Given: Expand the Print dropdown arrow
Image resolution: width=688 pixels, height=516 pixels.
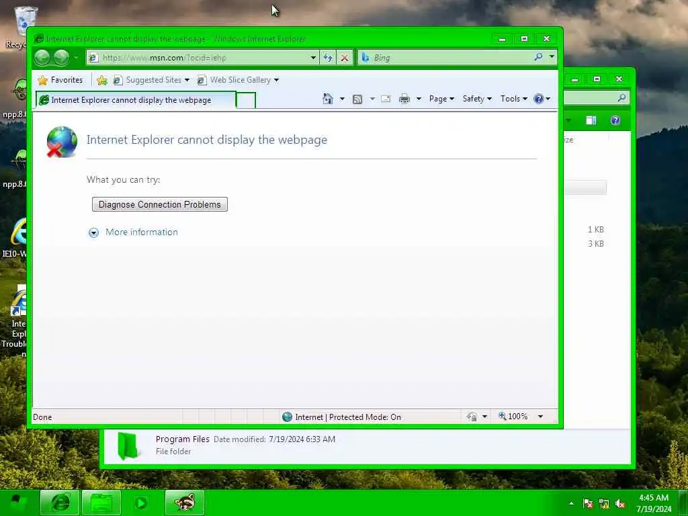Looking at the screenshot, I should point(419,99).
